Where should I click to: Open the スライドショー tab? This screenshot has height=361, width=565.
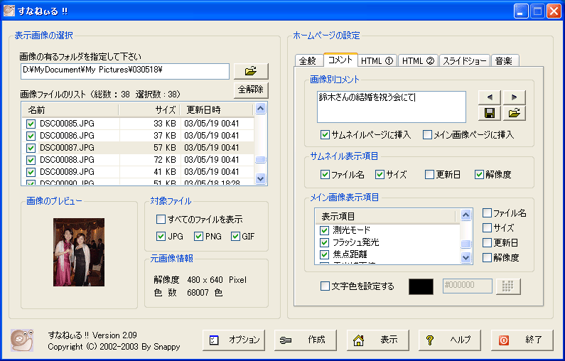click(465, 61)
